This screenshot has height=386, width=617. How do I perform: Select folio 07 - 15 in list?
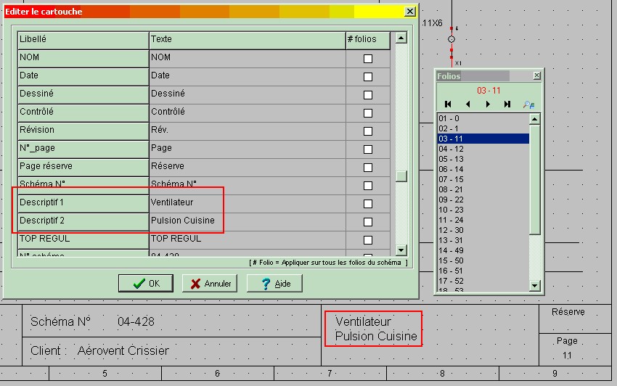(483, 179)
